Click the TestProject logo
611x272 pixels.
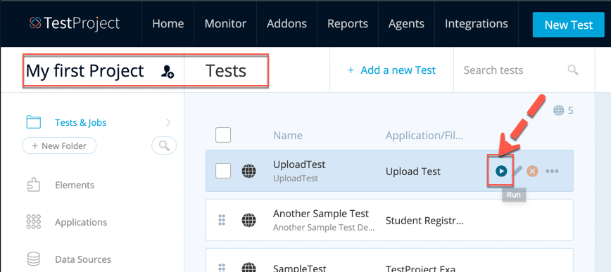(x=75, y=24)
